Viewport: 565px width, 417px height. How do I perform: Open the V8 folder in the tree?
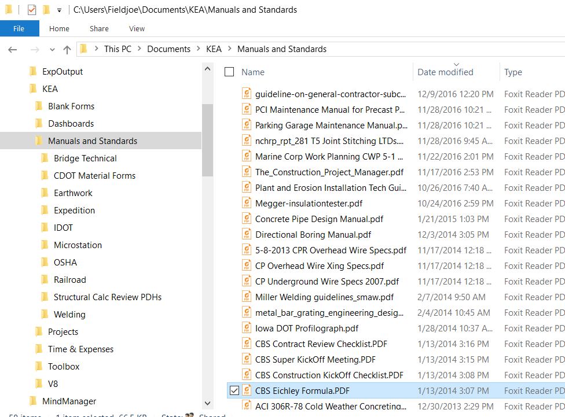pyautogui.click(x=53, y=384)
